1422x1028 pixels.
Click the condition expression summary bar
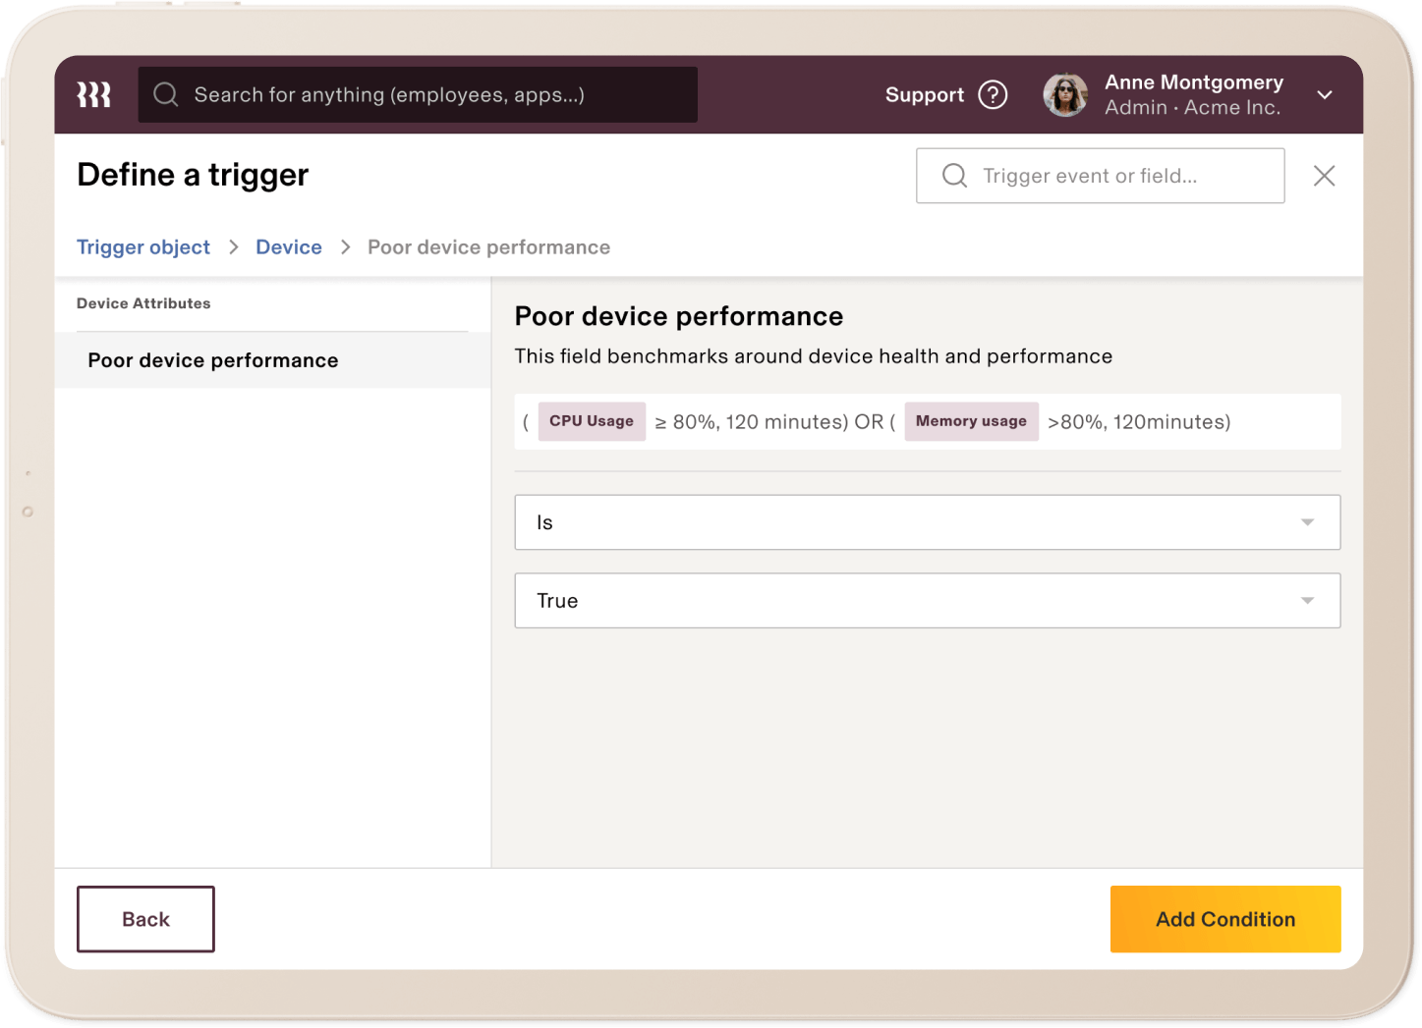(927, 421)
